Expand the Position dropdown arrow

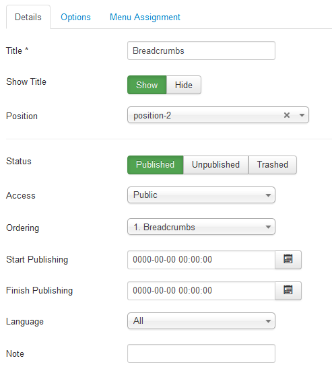pyautogui.click(x=302, y=115)
